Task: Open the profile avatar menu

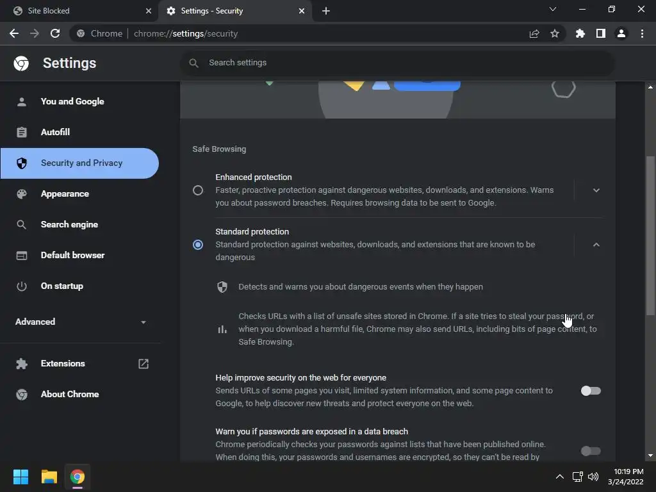Action: click(x=621, y=33)
